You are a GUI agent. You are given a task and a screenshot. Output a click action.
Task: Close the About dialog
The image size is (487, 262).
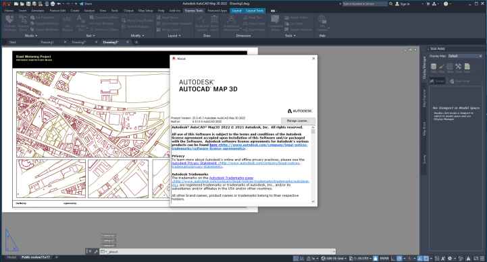pos(313,58)
